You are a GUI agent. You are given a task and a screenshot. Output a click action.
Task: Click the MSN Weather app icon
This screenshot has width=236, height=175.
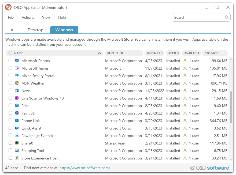(17, 83)
